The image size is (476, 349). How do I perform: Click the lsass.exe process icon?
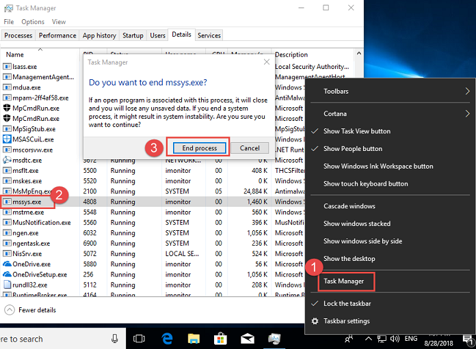click(x=7, y=66)
